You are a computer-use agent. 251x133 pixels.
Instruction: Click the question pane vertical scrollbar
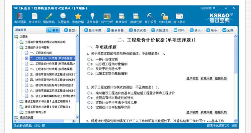[x=236, y=80]
